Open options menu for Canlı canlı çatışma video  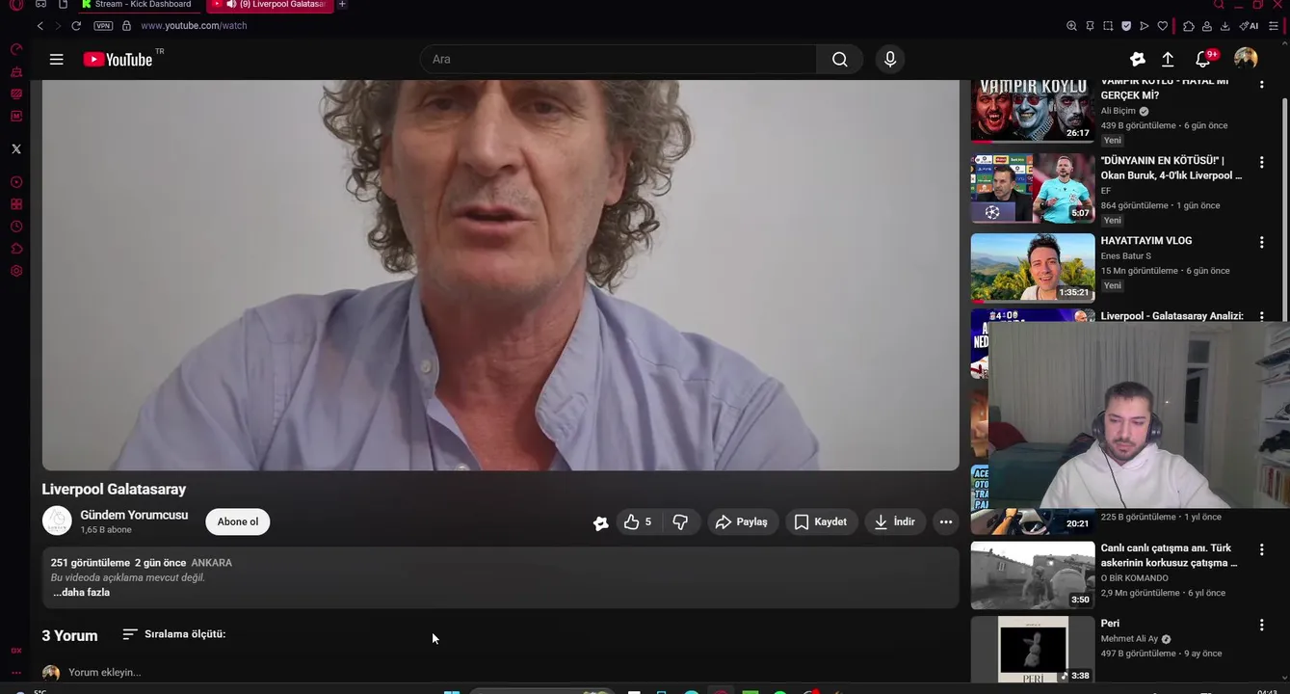point(1261,549)
